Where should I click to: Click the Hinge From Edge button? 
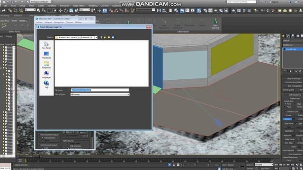(293, 79)
